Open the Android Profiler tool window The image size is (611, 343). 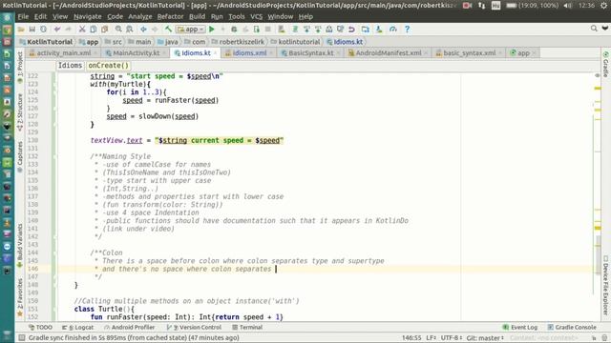coord(130,328)
